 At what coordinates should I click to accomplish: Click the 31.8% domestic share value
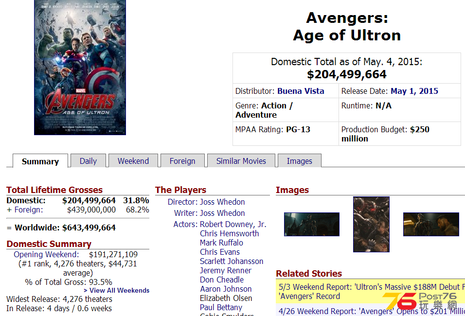(136, 201)
